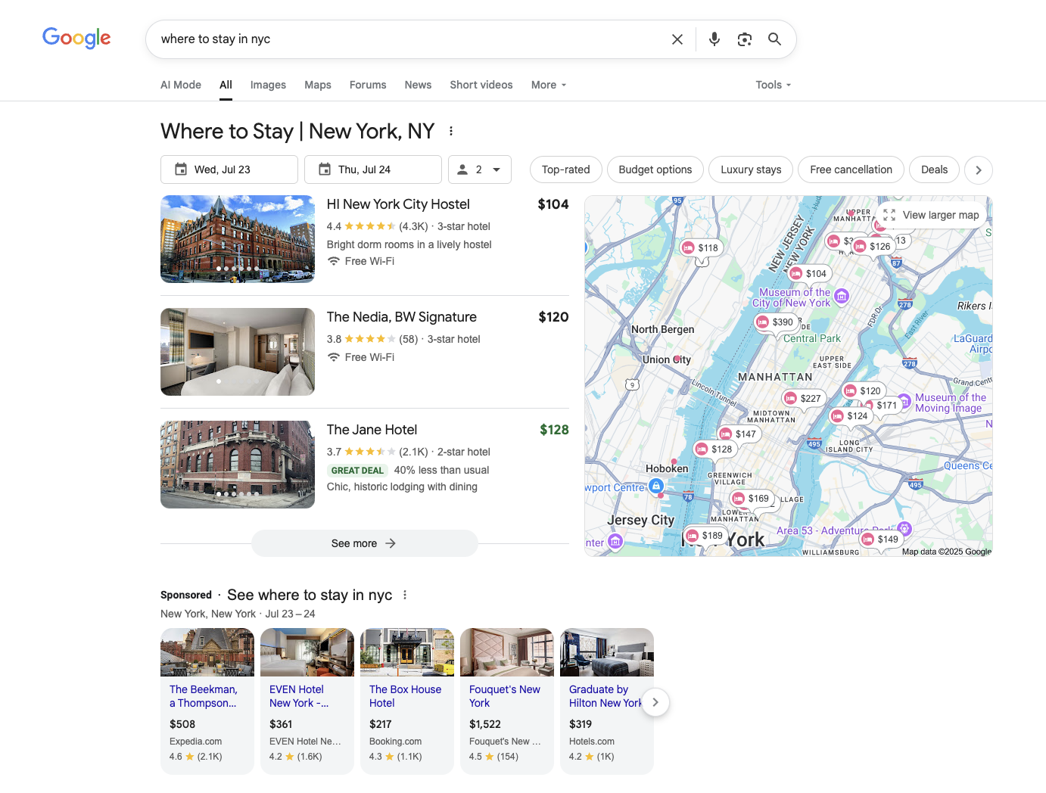The width and height of the screenshot is (1046, 793).
Task: Toggle the Top-rated filter chip
Action: [x=566, y=169]
